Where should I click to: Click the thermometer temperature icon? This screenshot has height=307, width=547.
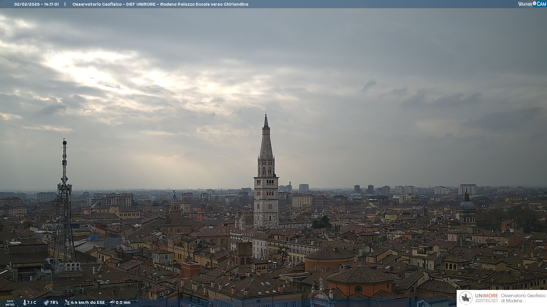(25, 302)
